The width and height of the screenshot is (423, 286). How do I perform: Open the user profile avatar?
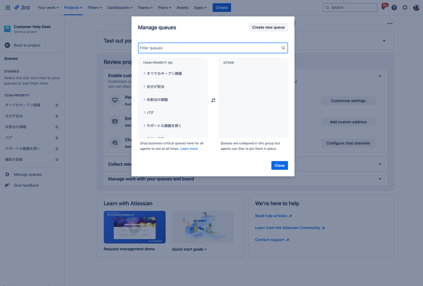coord(416,8)
